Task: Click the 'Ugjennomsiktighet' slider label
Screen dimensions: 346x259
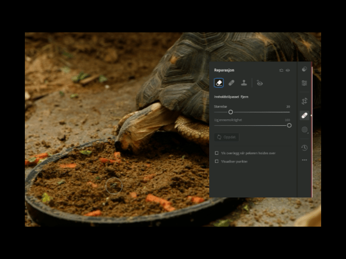Action: [228, 120]
